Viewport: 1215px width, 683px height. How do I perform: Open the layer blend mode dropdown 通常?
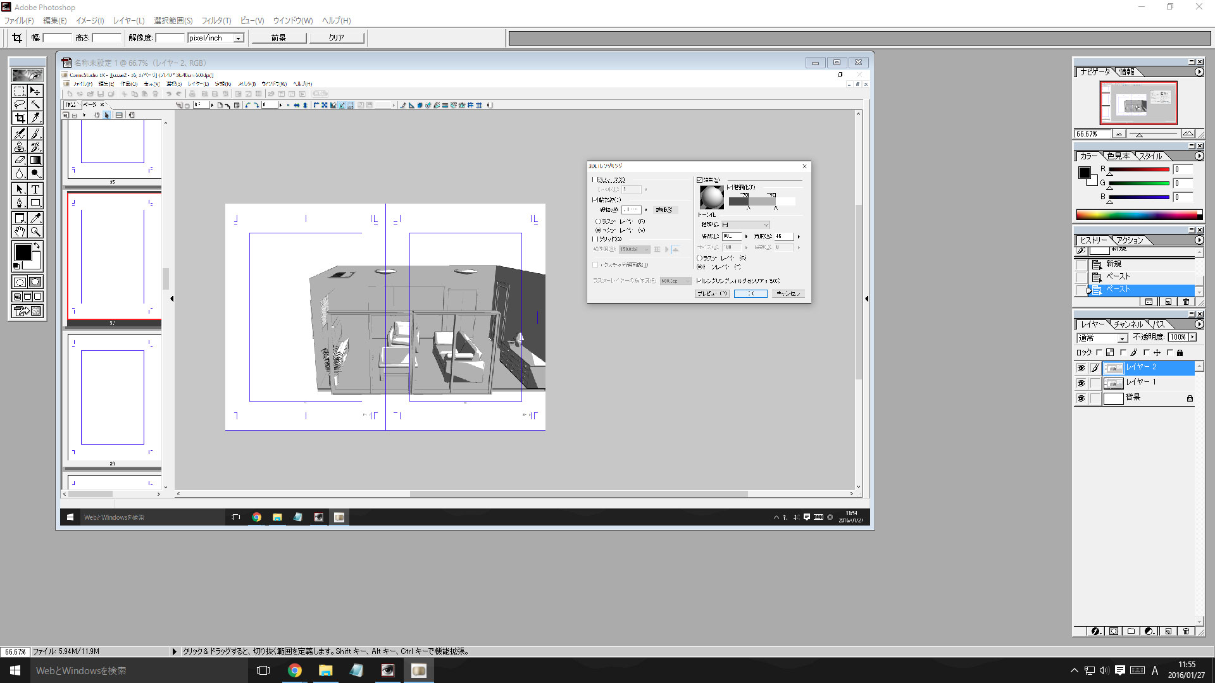(x=1122, y=338)
